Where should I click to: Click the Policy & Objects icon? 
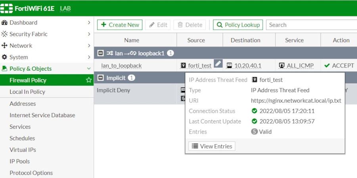click(x=4, y=68)
